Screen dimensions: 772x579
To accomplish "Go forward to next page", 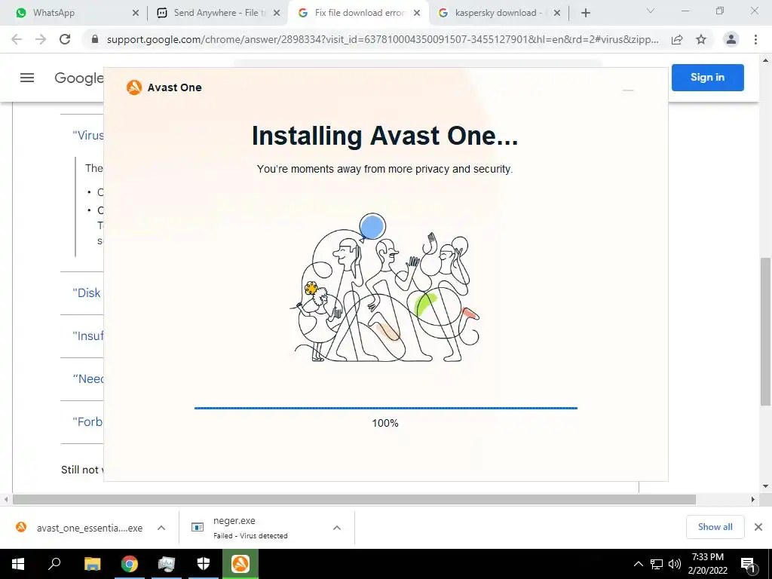I will click(41, 39).
